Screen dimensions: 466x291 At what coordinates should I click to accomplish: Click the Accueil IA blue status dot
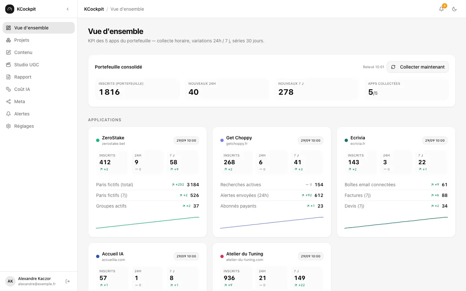(x=98, y=256)
